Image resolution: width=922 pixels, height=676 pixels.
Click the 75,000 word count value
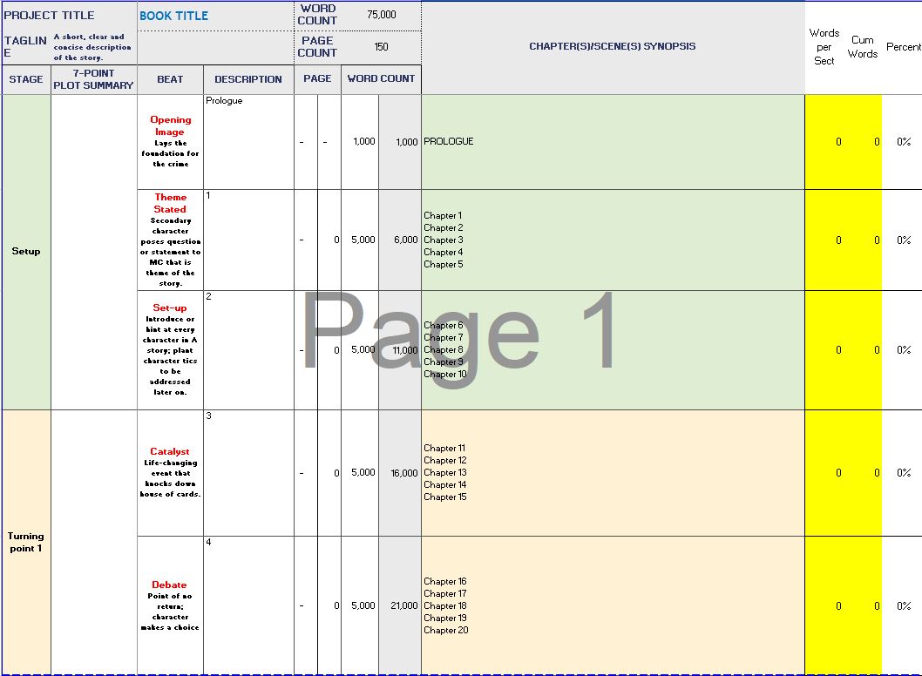pyautogui.click(x=381, y=16)
